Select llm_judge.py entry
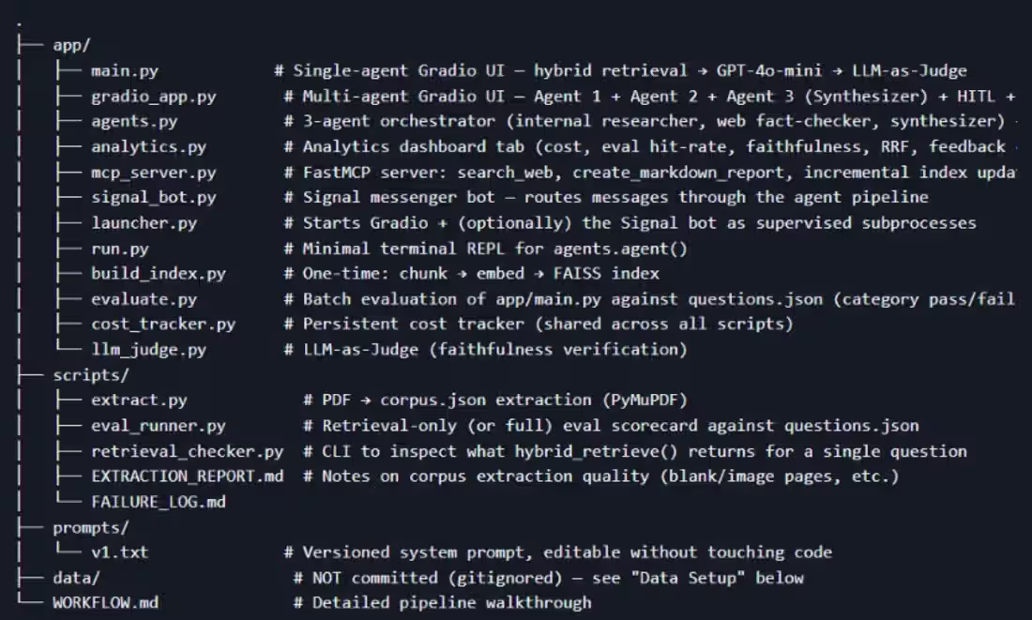Screen dimensions: 1032x620 click(x=149, y=350)
